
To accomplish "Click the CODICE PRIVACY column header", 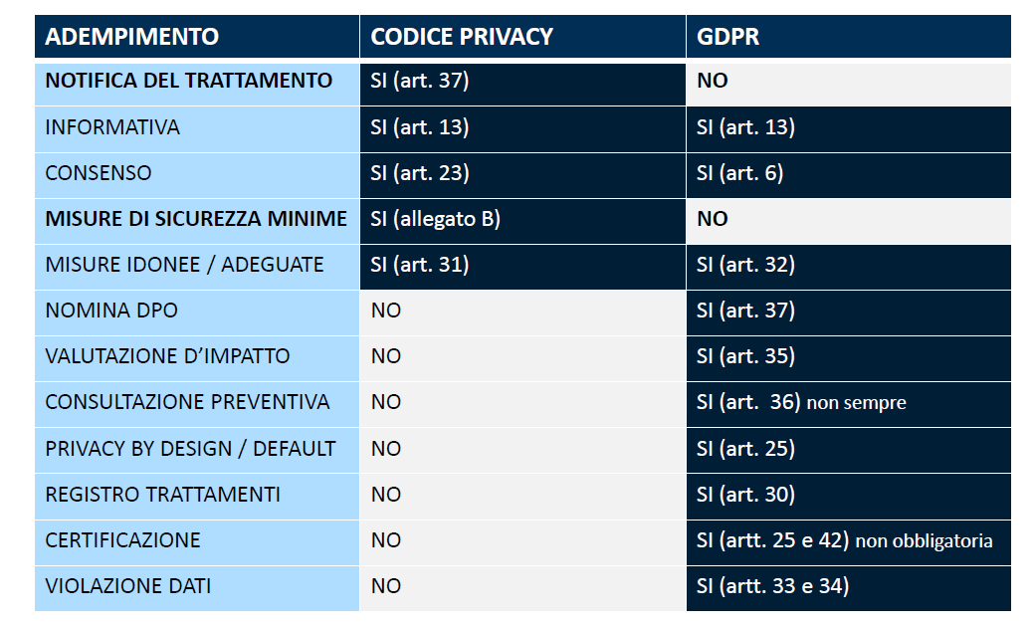I will point(462,37).
